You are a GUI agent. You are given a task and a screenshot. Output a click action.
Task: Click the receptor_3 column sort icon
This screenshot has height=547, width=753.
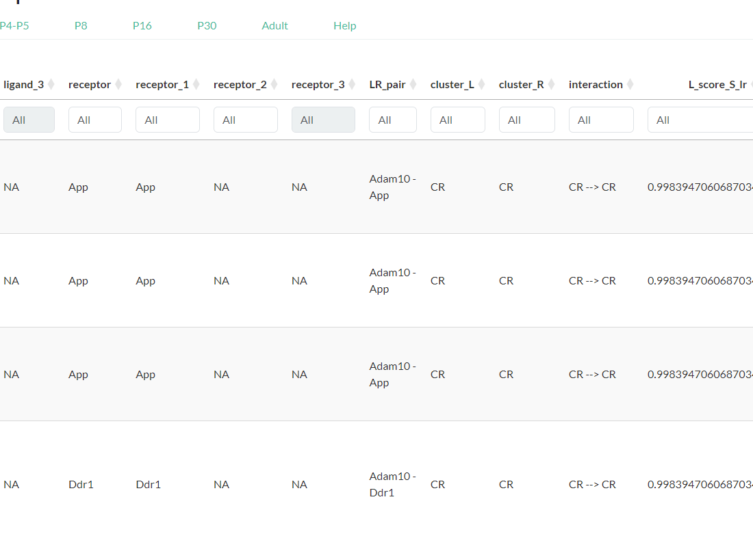(x=352, y=85)
